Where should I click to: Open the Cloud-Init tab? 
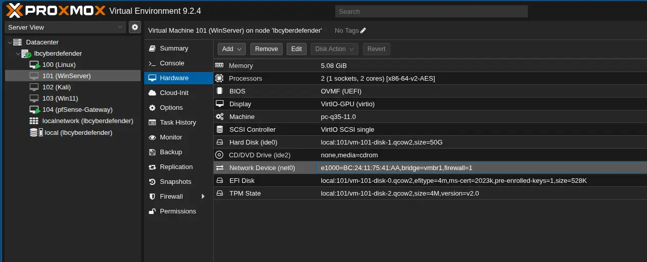coord(178,93)
